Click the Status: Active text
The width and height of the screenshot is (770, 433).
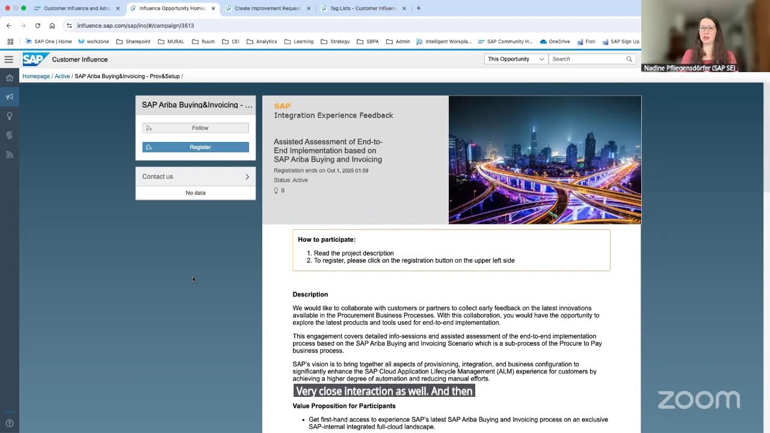pyautogui.click(x=291, y=180)
